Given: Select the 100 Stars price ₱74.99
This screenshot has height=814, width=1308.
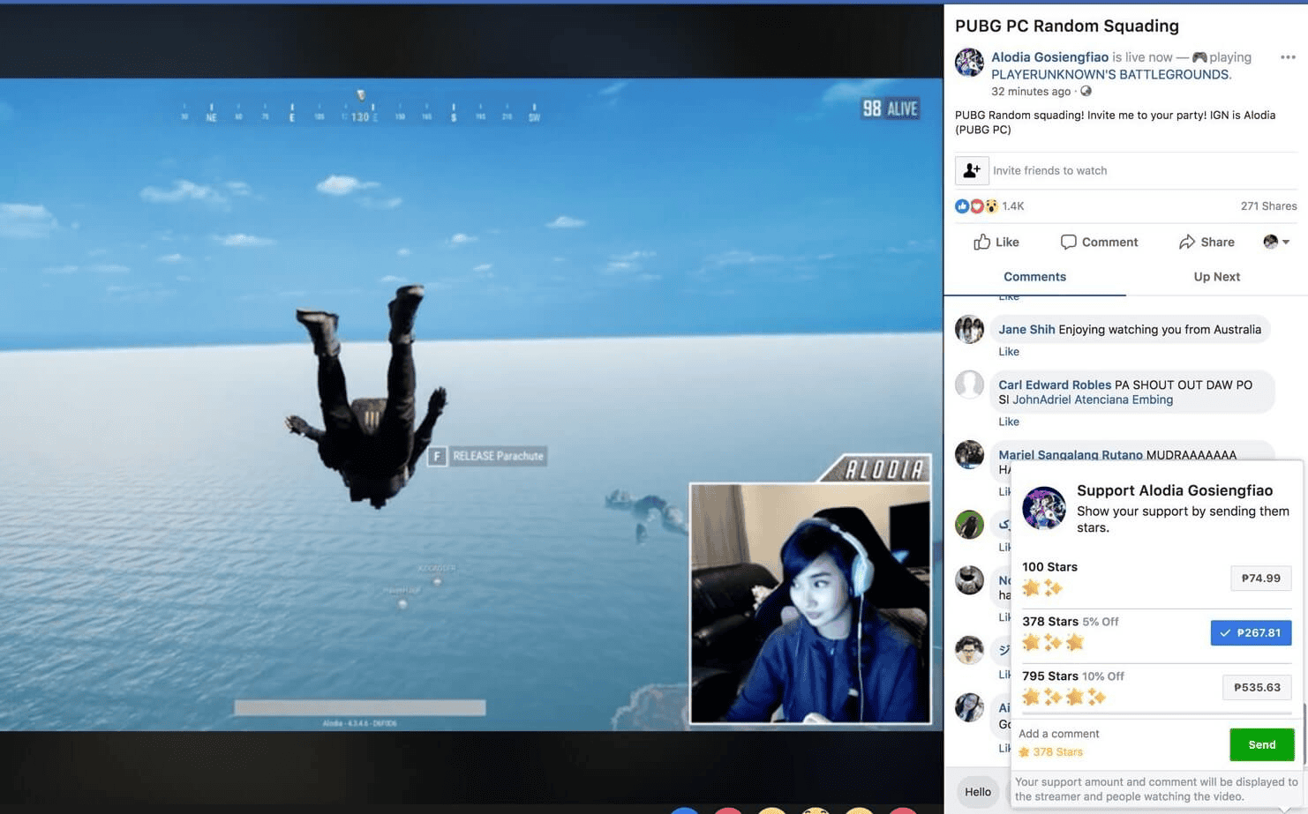Looking at the screenshot, I should click(x=1261, y=579).
